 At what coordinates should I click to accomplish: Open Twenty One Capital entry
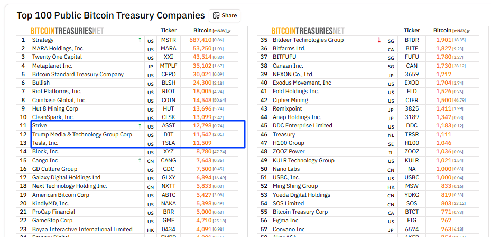pos(57,57)
